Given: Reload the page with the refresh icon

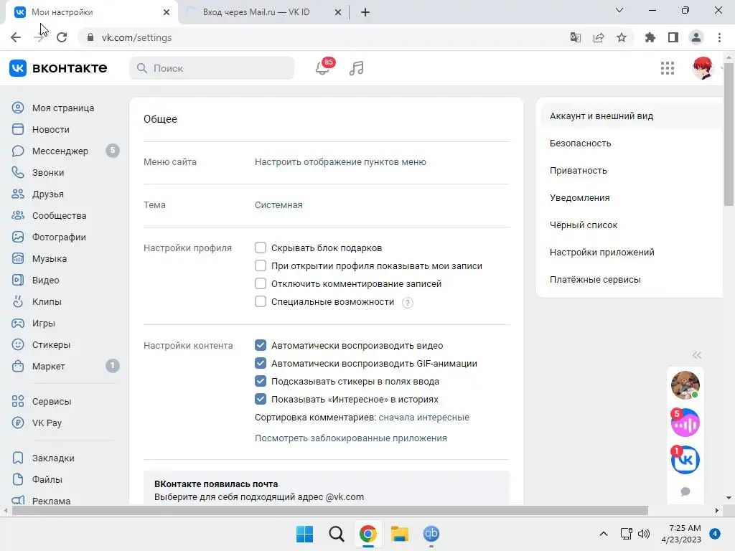Looking at the screenshot, I should click(62, 37).
